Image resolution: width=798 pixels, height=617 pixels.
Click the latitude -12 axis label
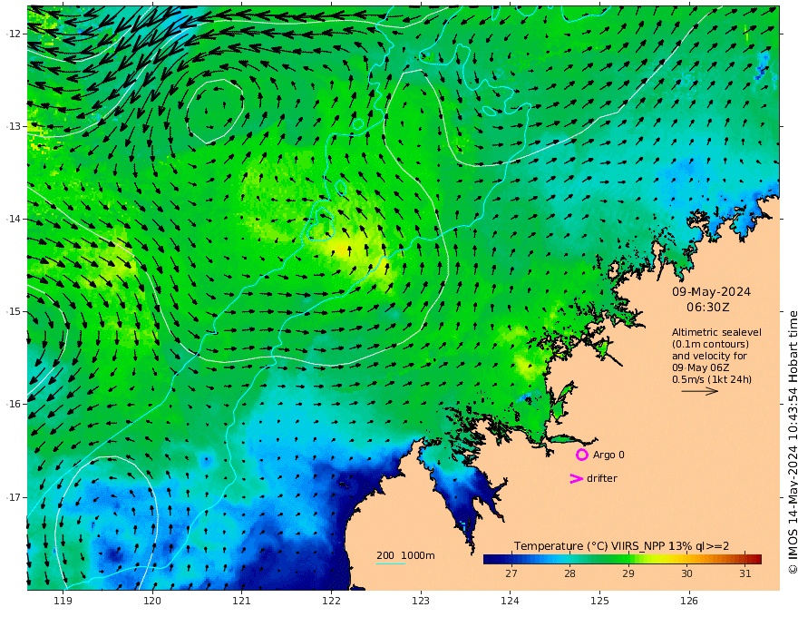click(x=14, y=34)
